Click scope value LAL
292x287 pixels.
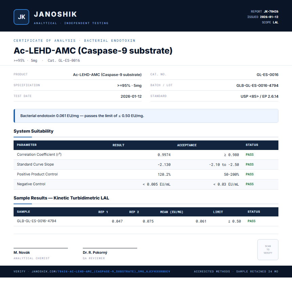276,22
